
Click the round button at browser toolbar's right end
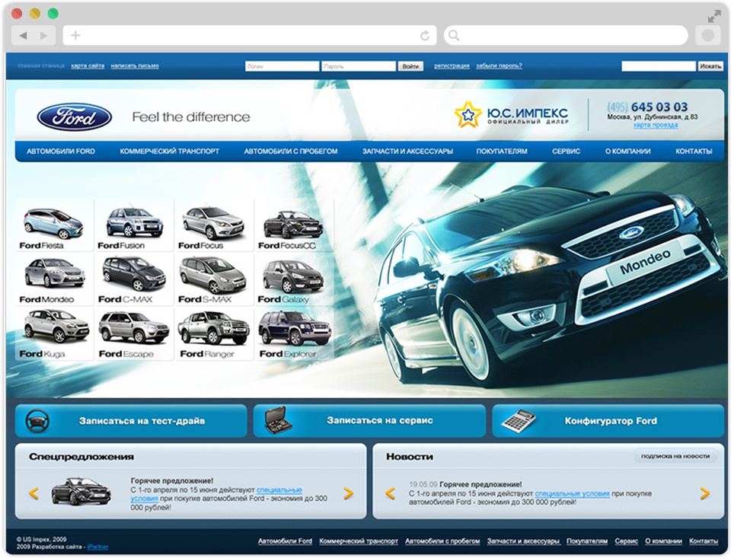707,36
